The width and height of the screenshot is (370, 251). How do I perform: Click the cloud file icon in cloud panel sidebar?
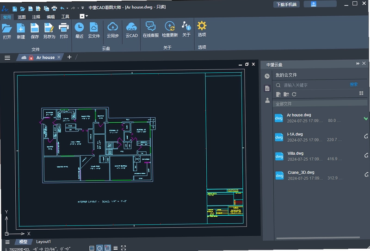click(267, 88)
